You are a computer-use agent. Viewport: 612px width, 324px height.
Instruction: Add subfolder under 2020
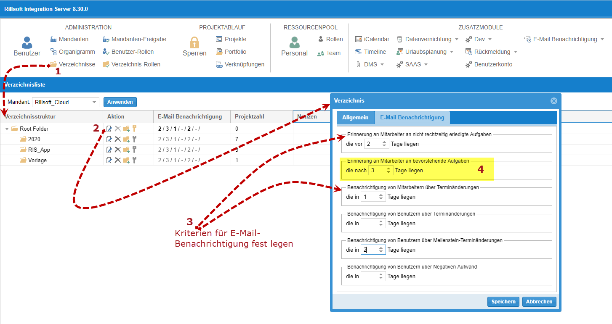coord(126,139)
